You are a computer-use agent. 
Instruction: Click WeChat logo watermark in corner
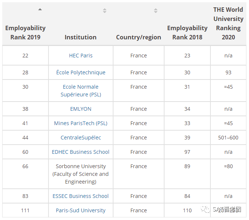(x=205, y=210)
